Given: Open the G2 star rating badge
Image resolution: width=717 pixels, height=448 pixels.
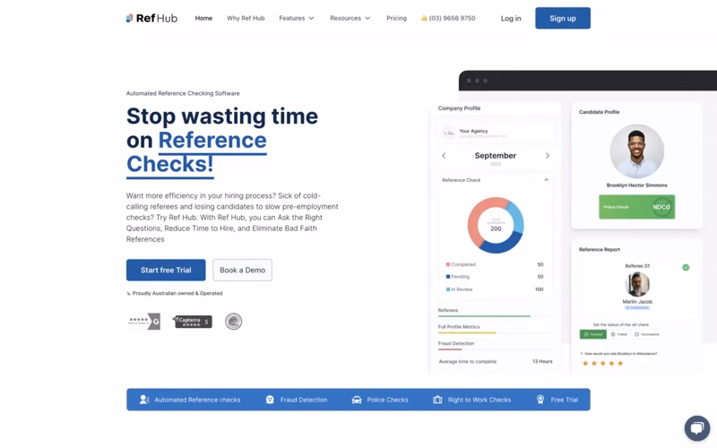Looking at the screenshot, I should pyautogui.click(x=143, y=322).
